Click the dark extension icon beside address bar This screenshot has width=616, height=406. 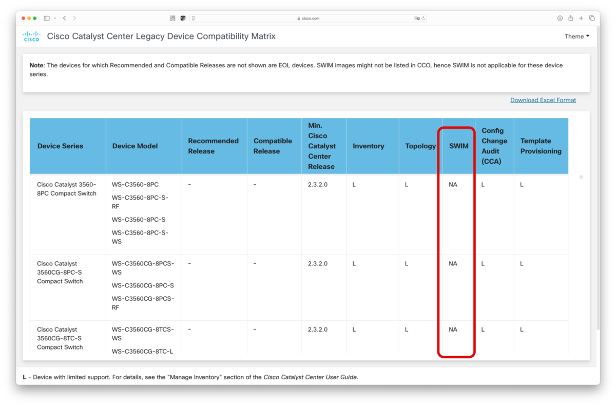(x=183, y=18)
